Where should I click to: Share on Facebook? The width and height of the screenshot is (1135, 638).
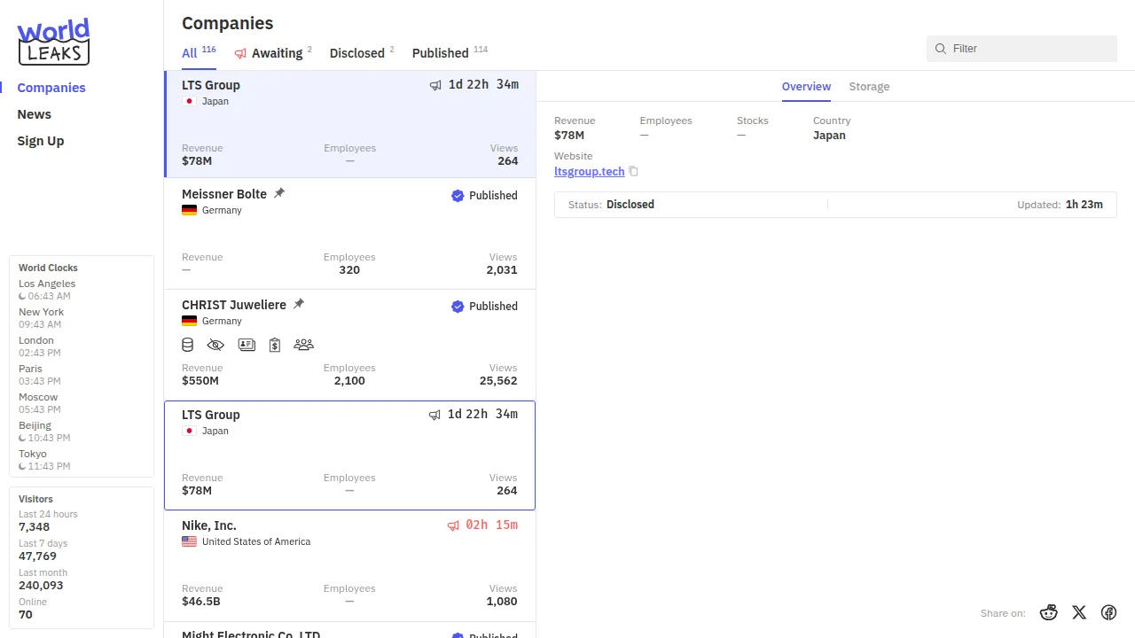[1108, 612]
